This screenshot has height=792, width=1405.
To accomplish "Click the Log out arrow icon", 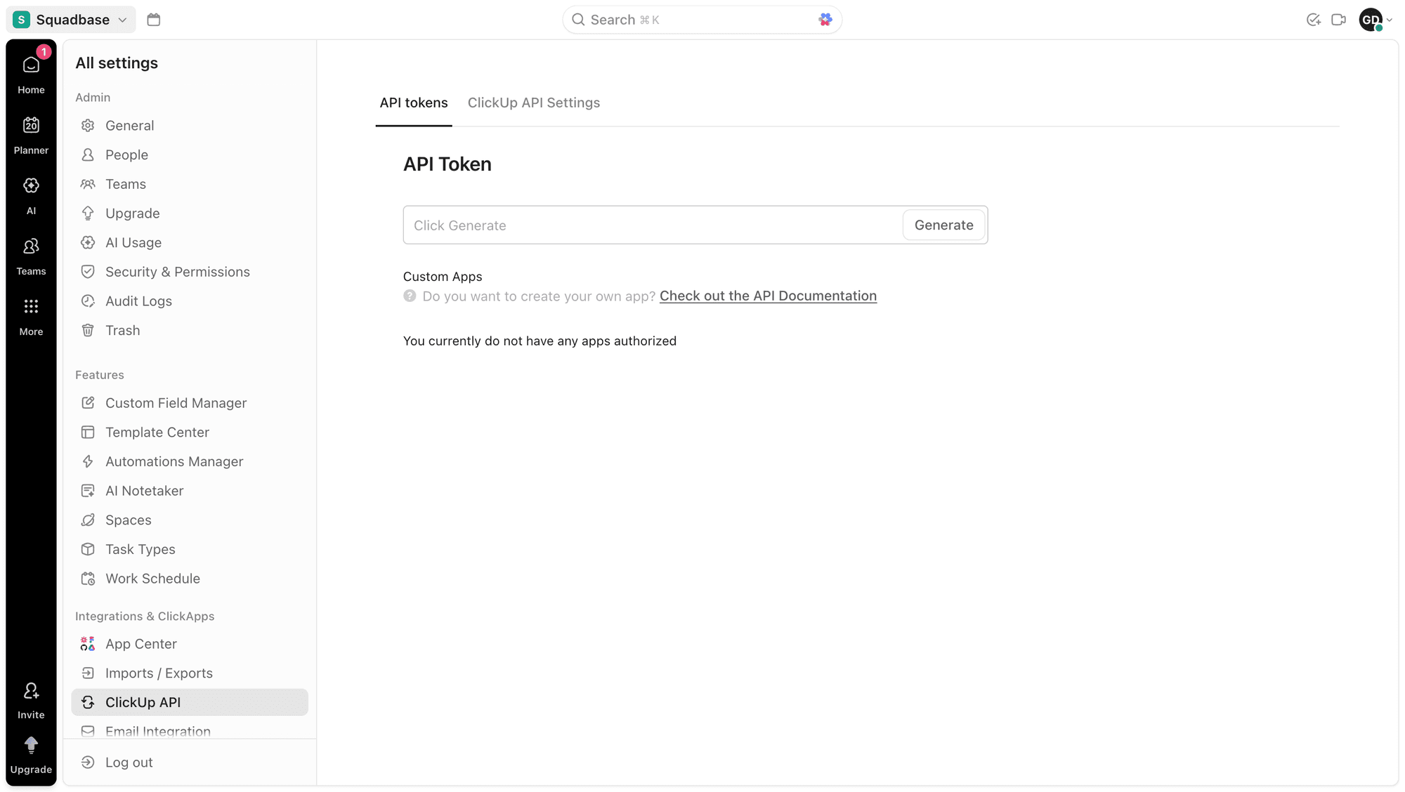I will pos(88,763).
